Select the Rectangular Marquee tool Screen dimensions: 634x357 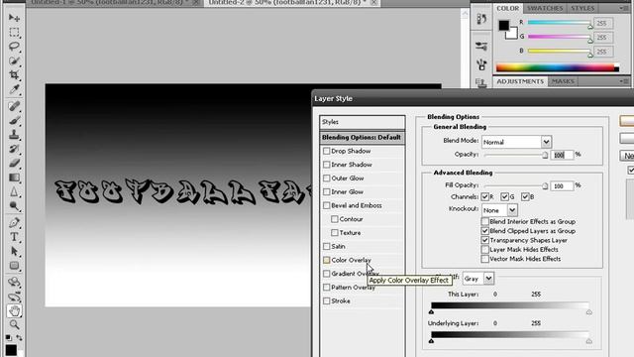14,32
